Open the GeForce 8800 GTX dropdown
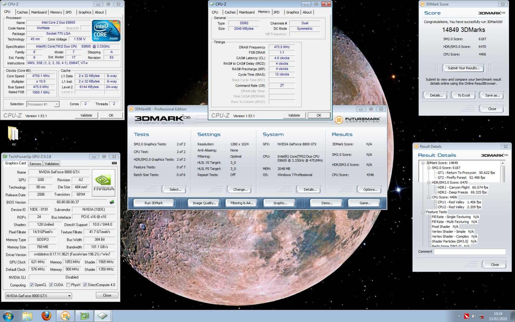Viewport: 515px width, 322px height. tap(38, 296)
